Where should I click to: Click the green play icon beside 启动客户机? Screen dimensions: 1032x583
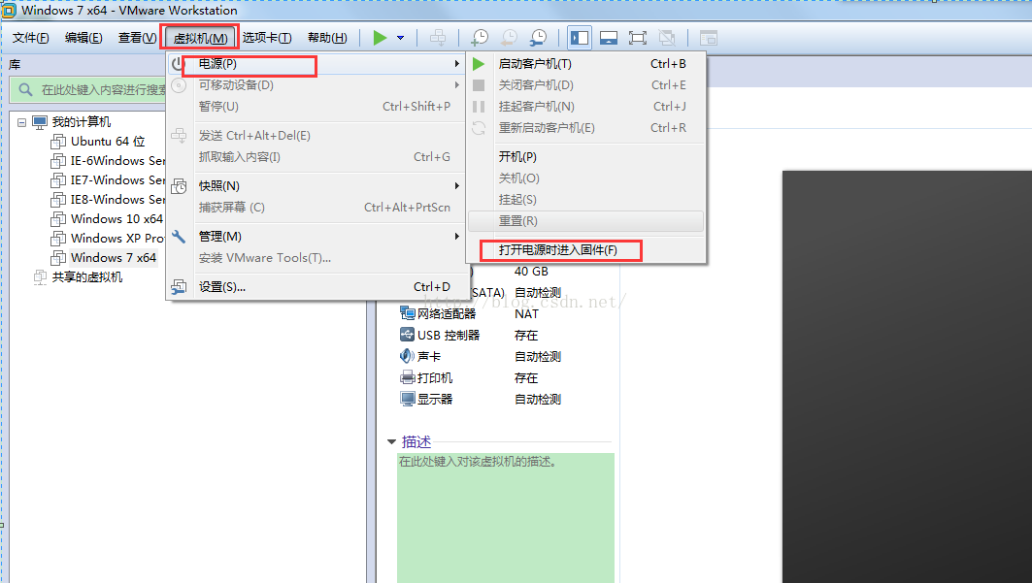click(x=479, y=64)
